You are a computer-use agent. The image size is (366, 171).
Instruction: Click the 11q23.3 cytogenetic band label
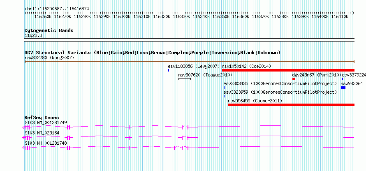(33, 36)
